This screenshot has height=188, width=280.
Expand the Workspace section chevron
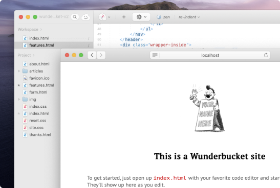pyautogui.click(x=41, y=30)
